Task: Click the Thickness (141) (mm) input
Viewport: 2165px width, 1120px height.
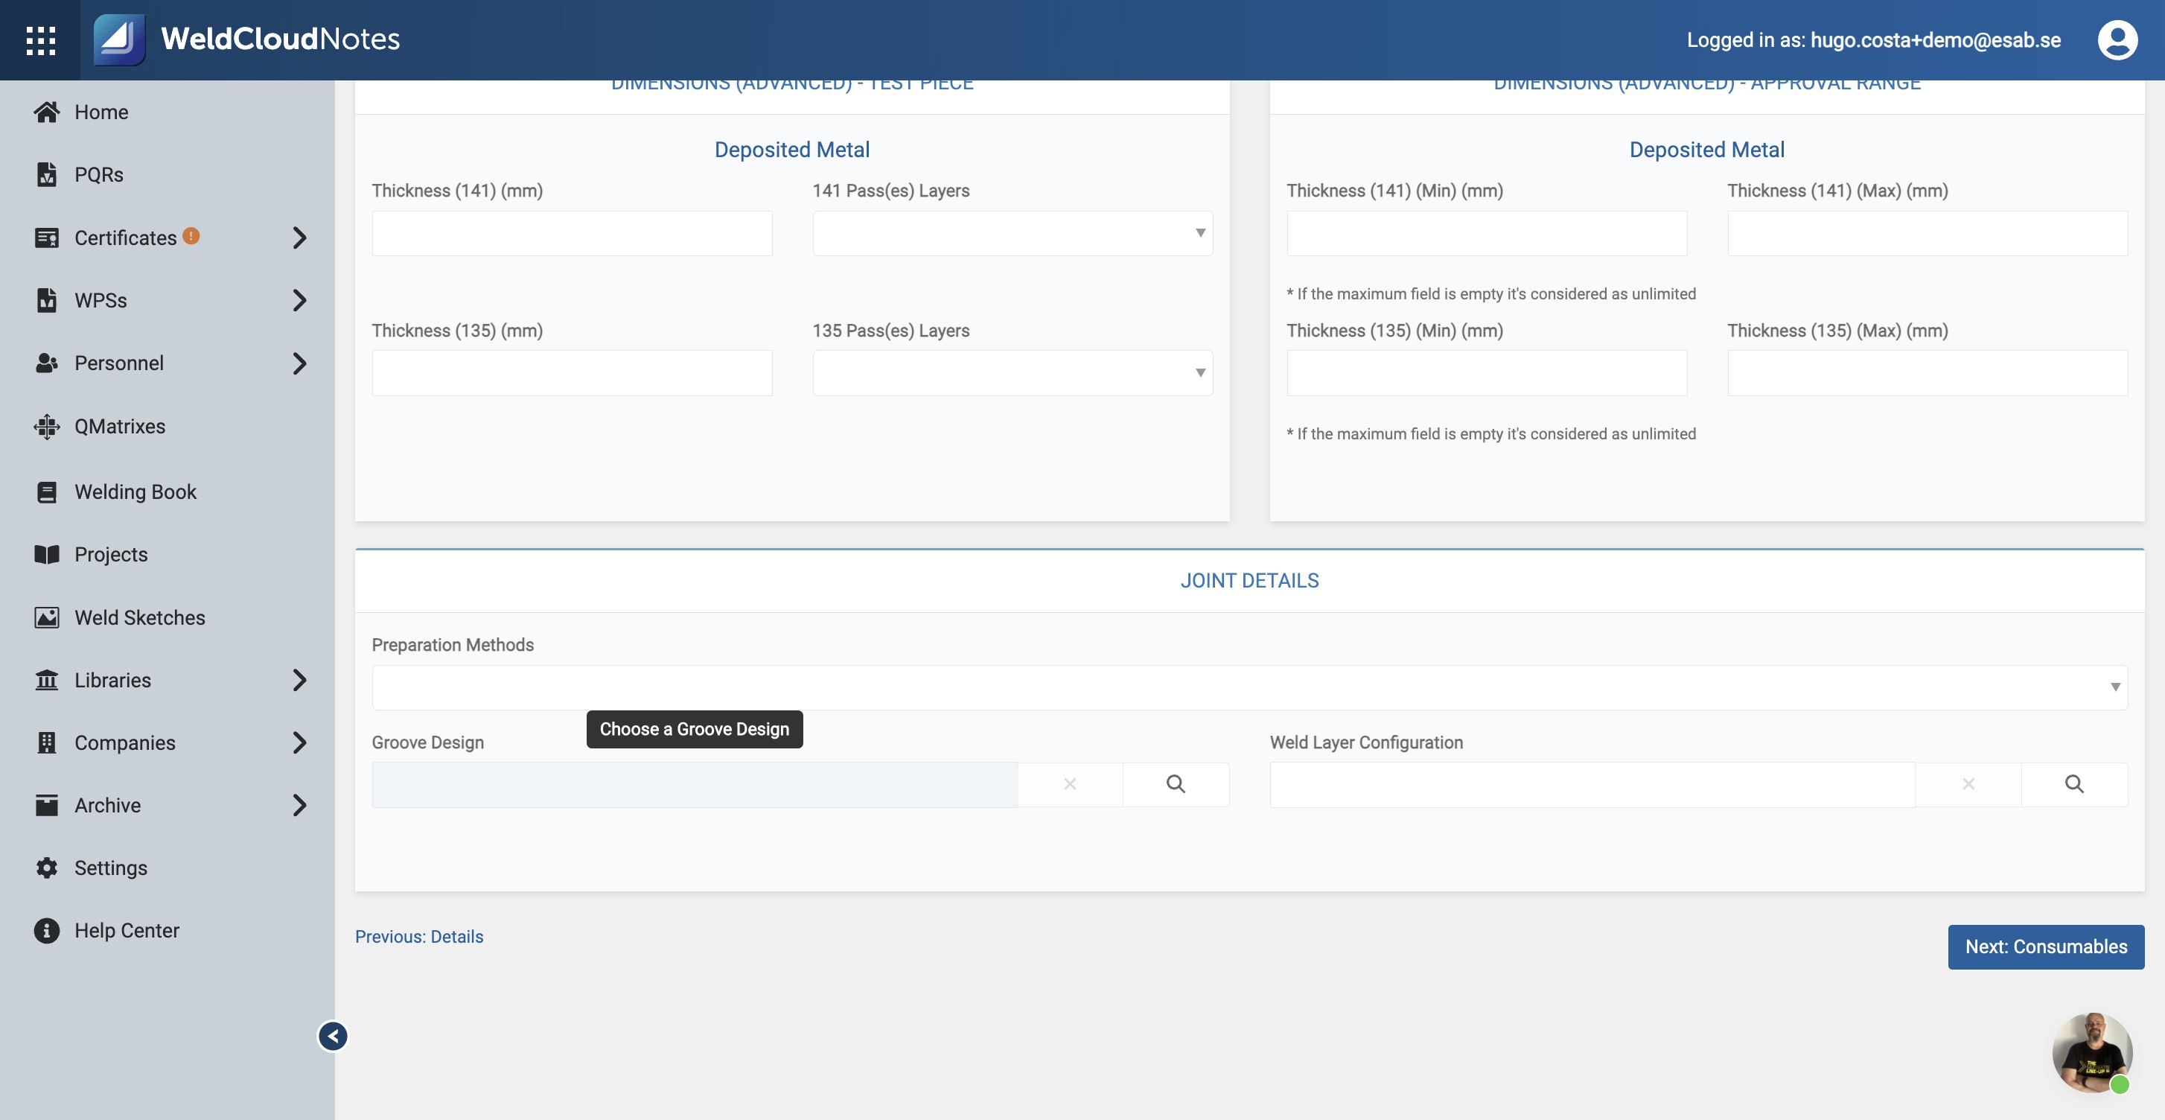Action: point(572,233)
